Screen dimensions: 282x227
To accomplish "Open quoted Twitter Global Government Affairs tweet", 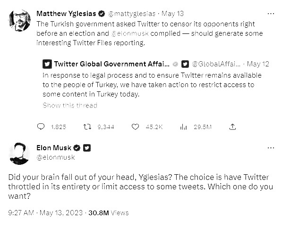I will [156, 84].
